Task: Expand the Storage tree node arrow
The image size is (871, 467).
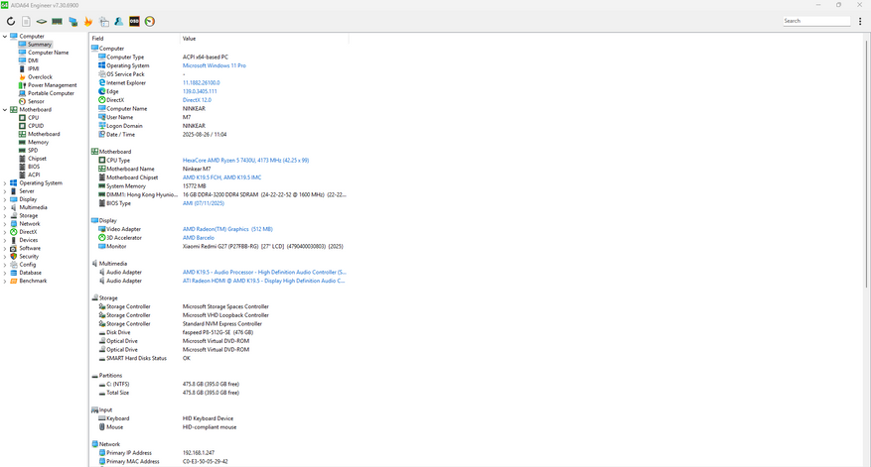Action: (x=5, y=216)
